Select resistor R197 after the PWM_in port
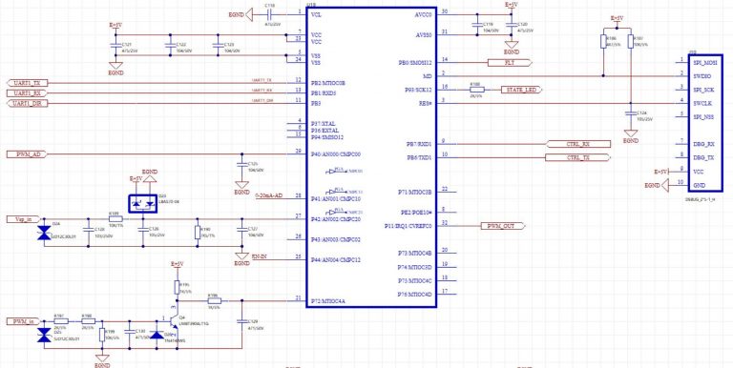This screenshot has width=733, height=368. click(61, 321)
